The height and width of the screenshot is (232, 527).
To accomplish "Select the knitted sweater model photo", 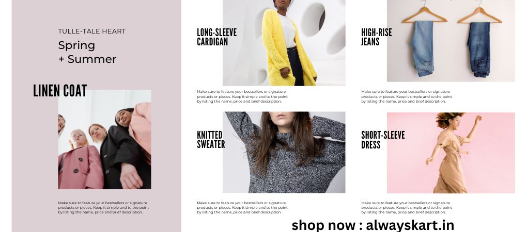I will 284,152.
